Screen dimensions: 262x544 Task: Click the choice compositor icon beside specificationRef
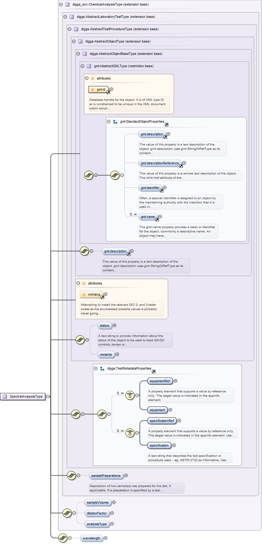tap(130, 433)
